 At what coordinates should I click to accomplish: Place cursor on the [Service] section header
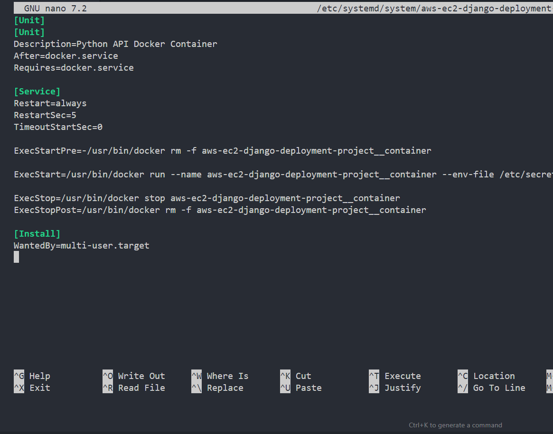tap(37, 91)
